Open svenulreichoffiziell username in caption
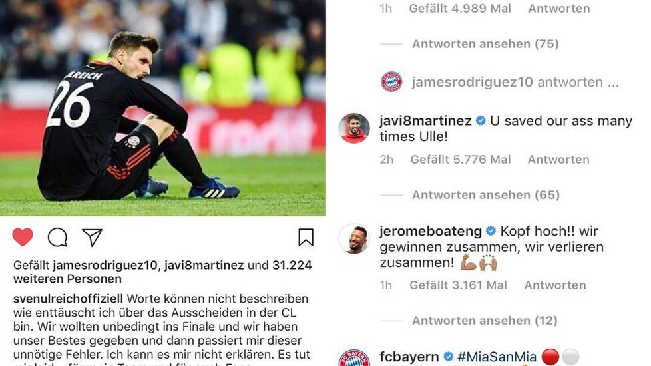 (68, 299)
